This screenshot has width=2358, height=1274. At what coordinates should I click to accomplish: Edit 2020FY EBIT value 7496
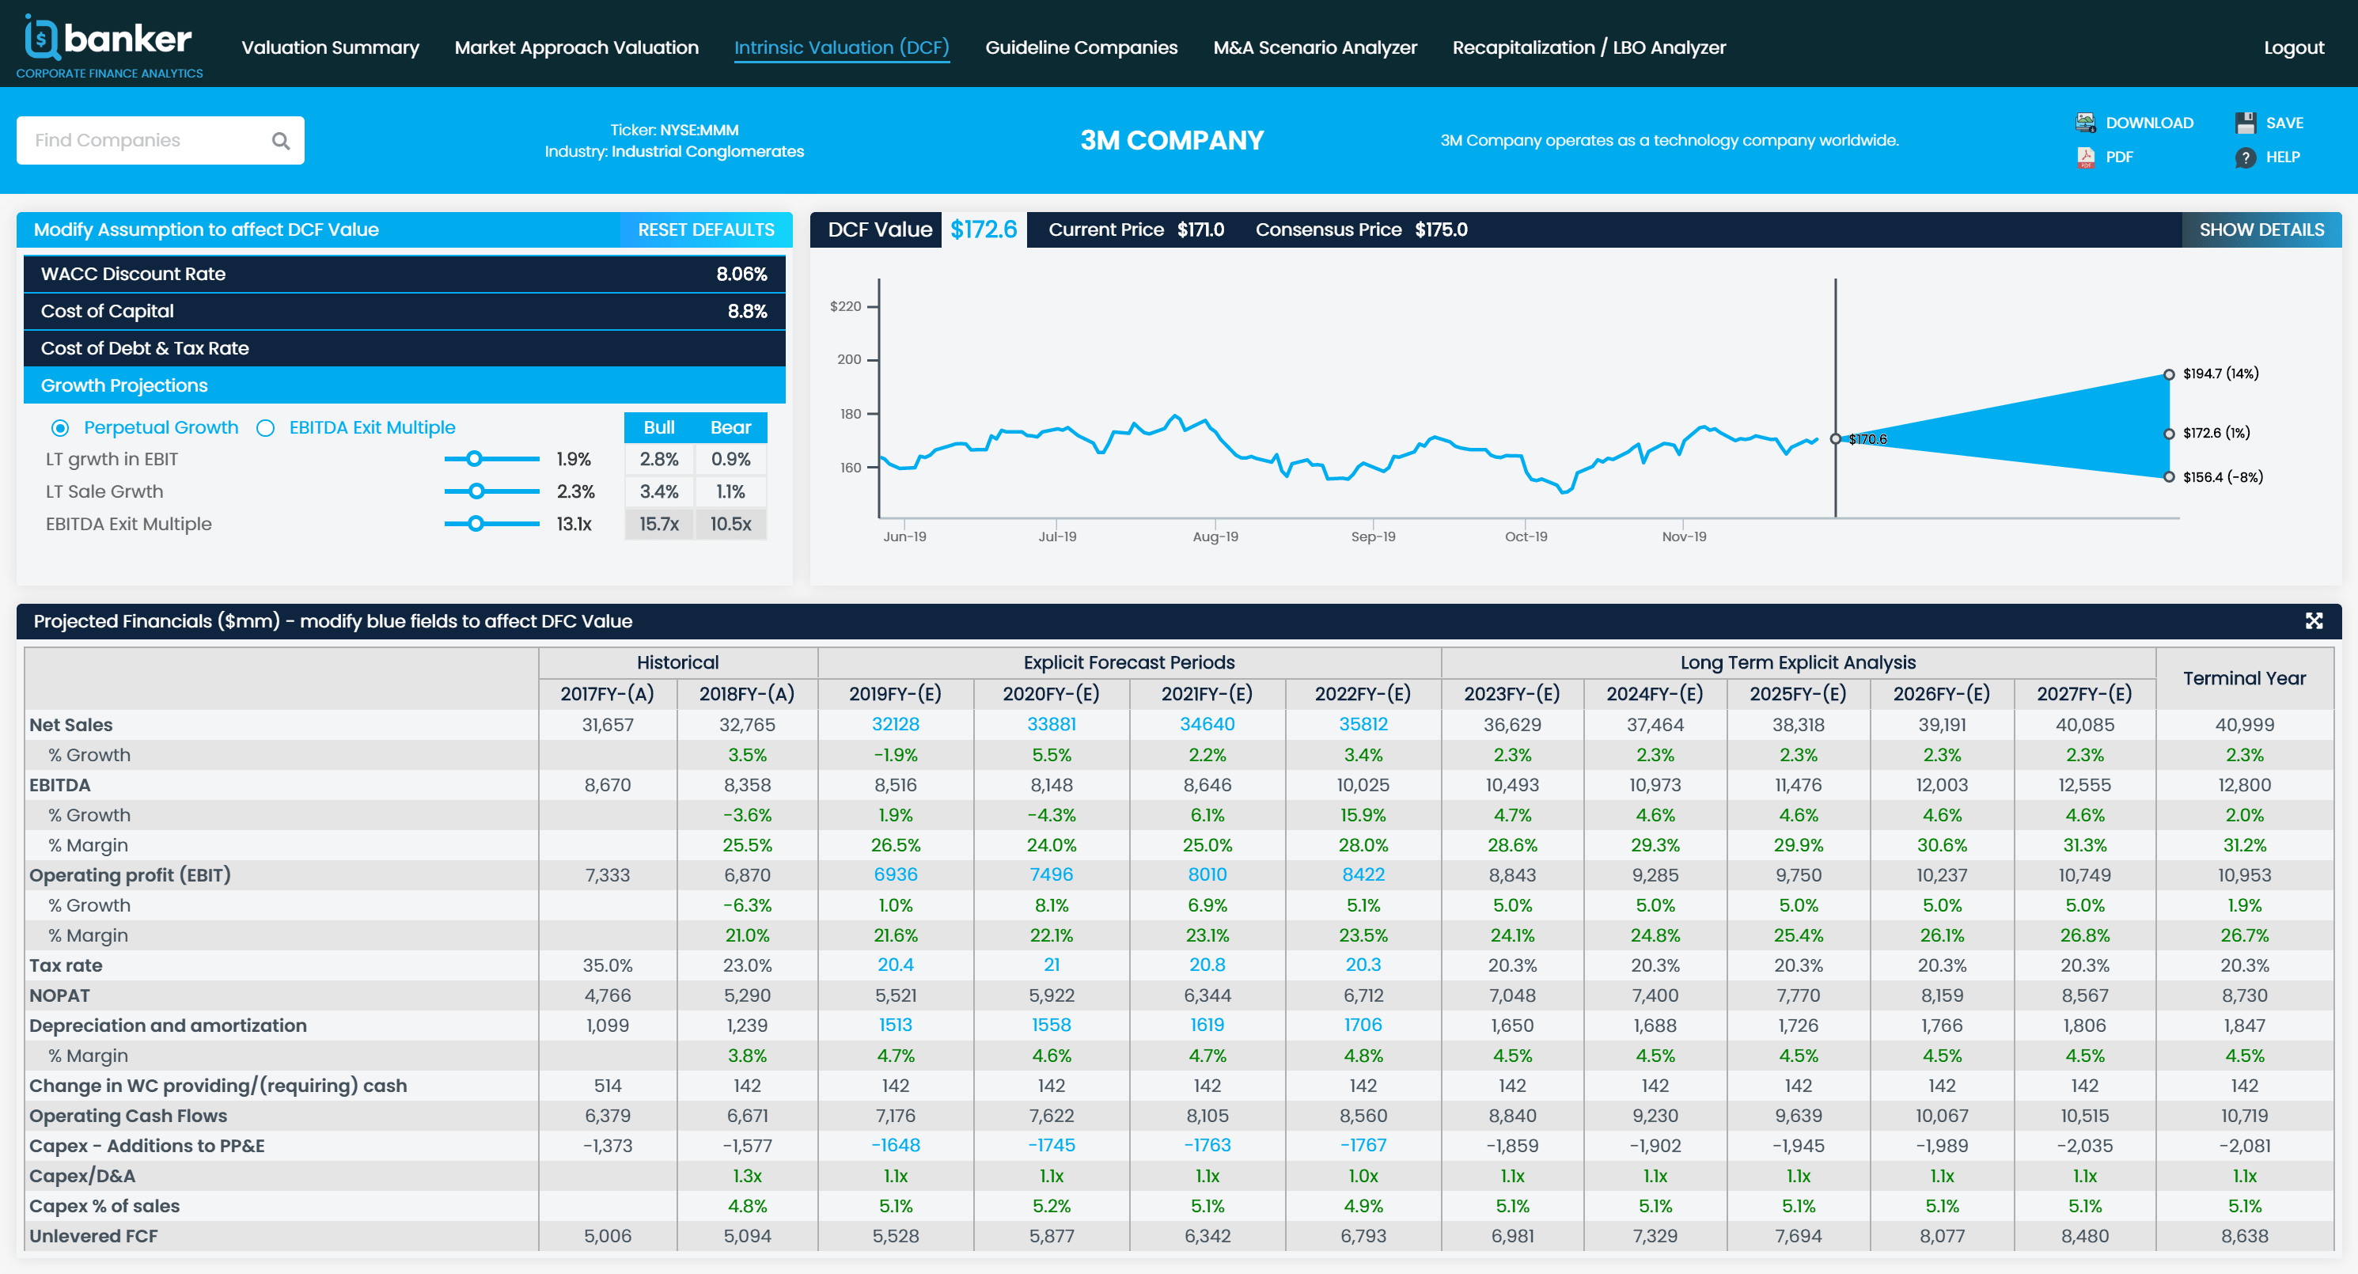(1051, 874)
